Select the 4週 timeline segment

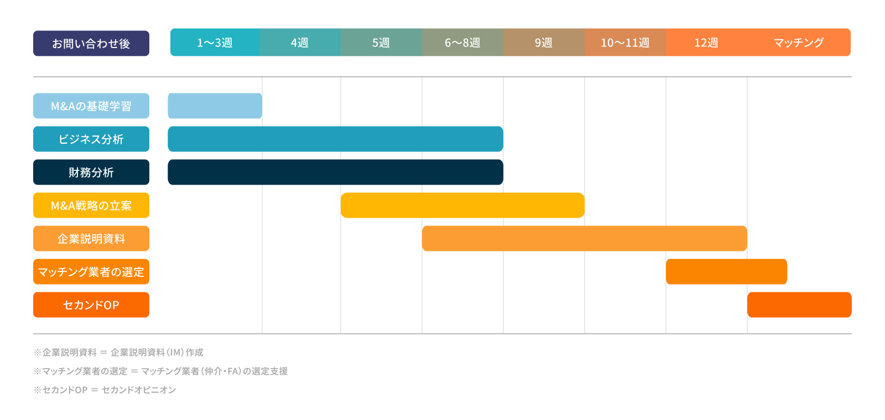[x=300, y=43]
